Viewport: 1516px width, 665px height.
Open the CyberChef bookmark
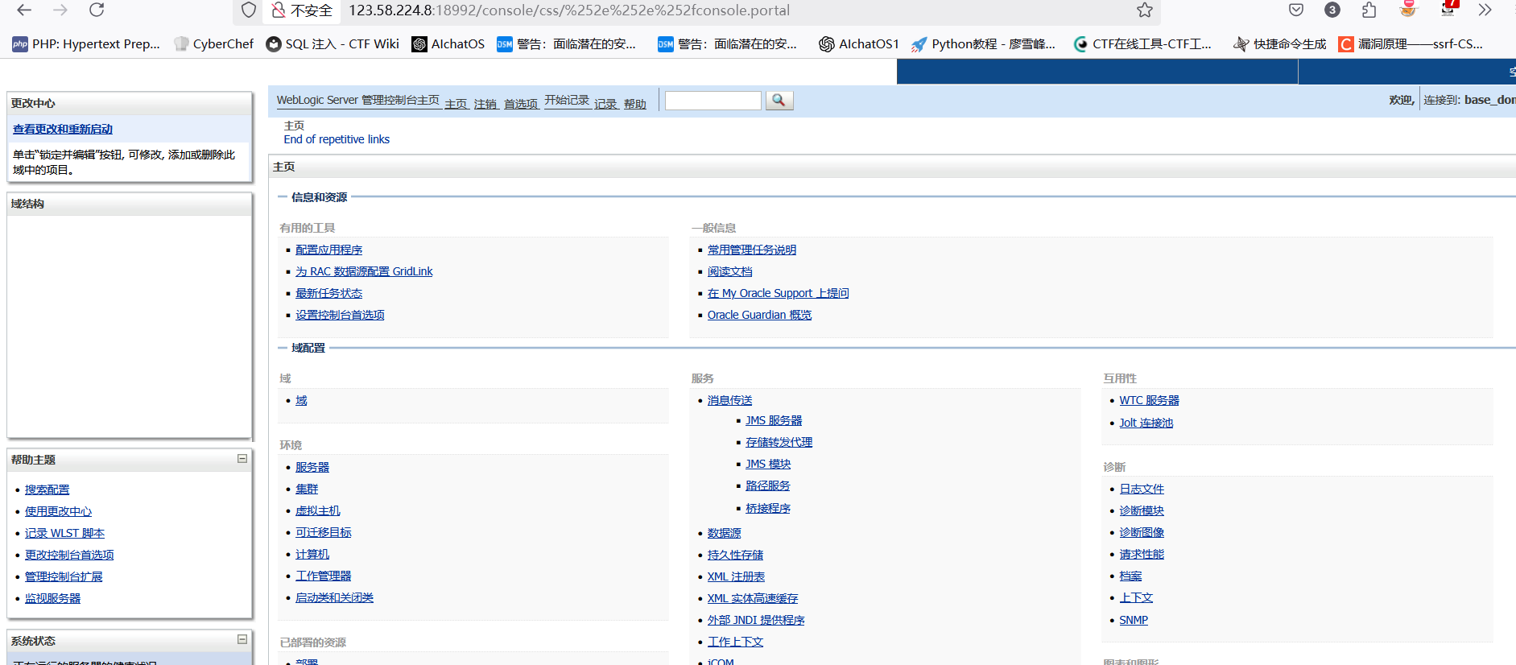(214, 44)
